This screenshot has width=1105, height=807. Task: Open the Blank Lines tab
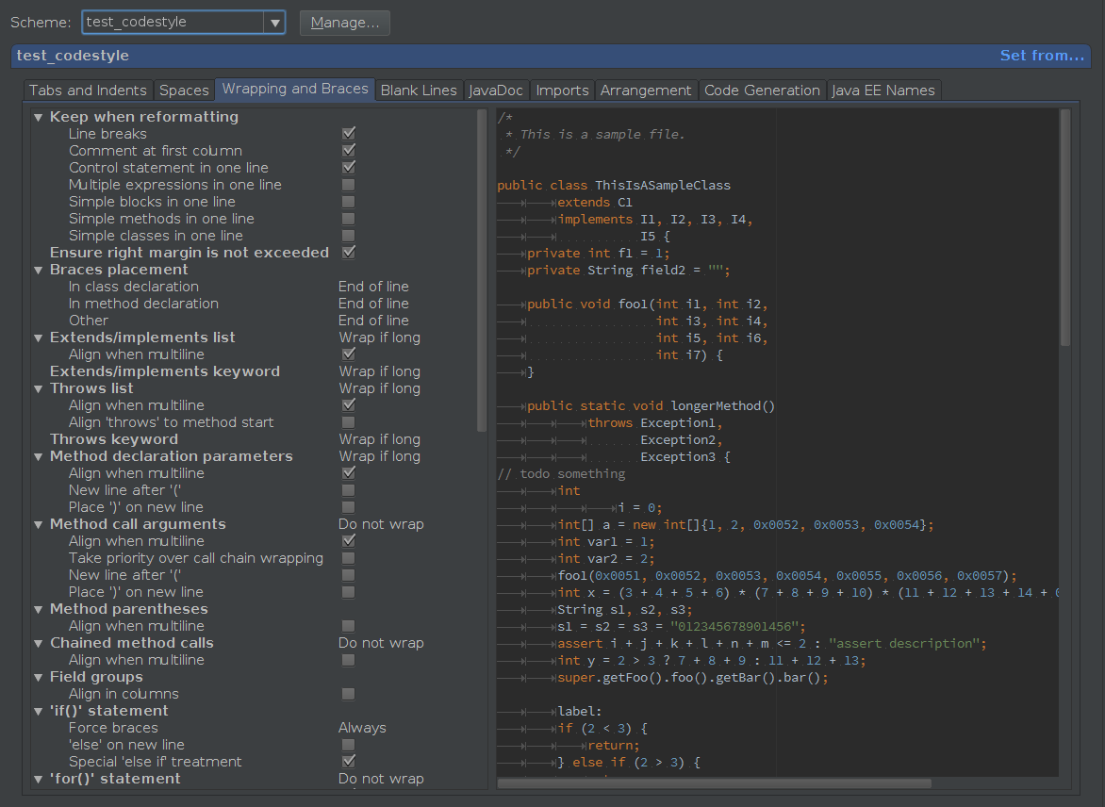coord(419,90)
